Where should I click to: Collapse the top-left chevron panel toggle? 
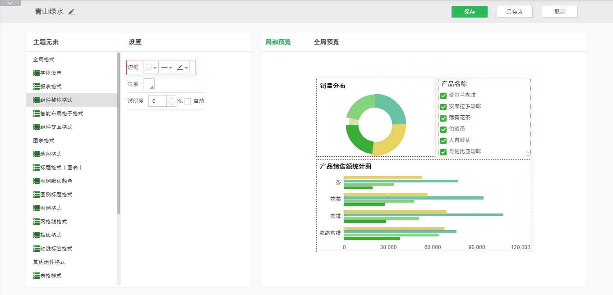tap(10, 3)
